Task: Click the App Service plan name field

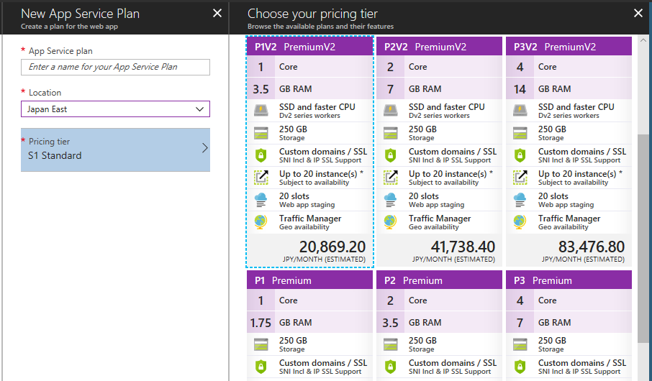Action: (x=115, y=67)
